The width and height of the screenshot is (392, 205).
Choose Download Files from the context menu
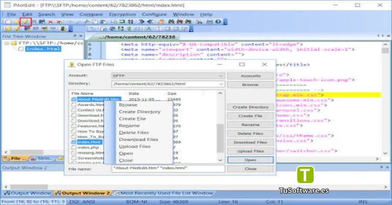tap(139, 140)
